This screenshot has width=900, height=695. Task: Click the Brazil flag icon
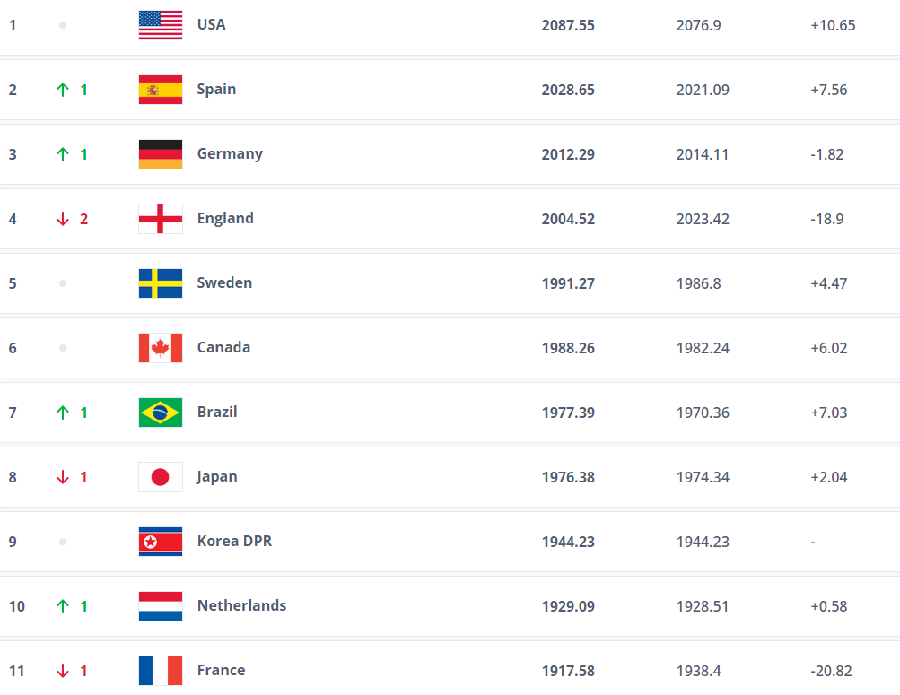pos(161,413)
